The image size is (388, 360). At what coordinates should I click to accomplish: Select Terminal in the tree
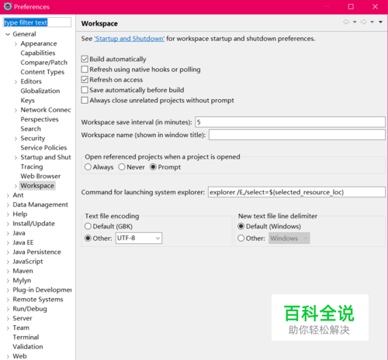26,338
